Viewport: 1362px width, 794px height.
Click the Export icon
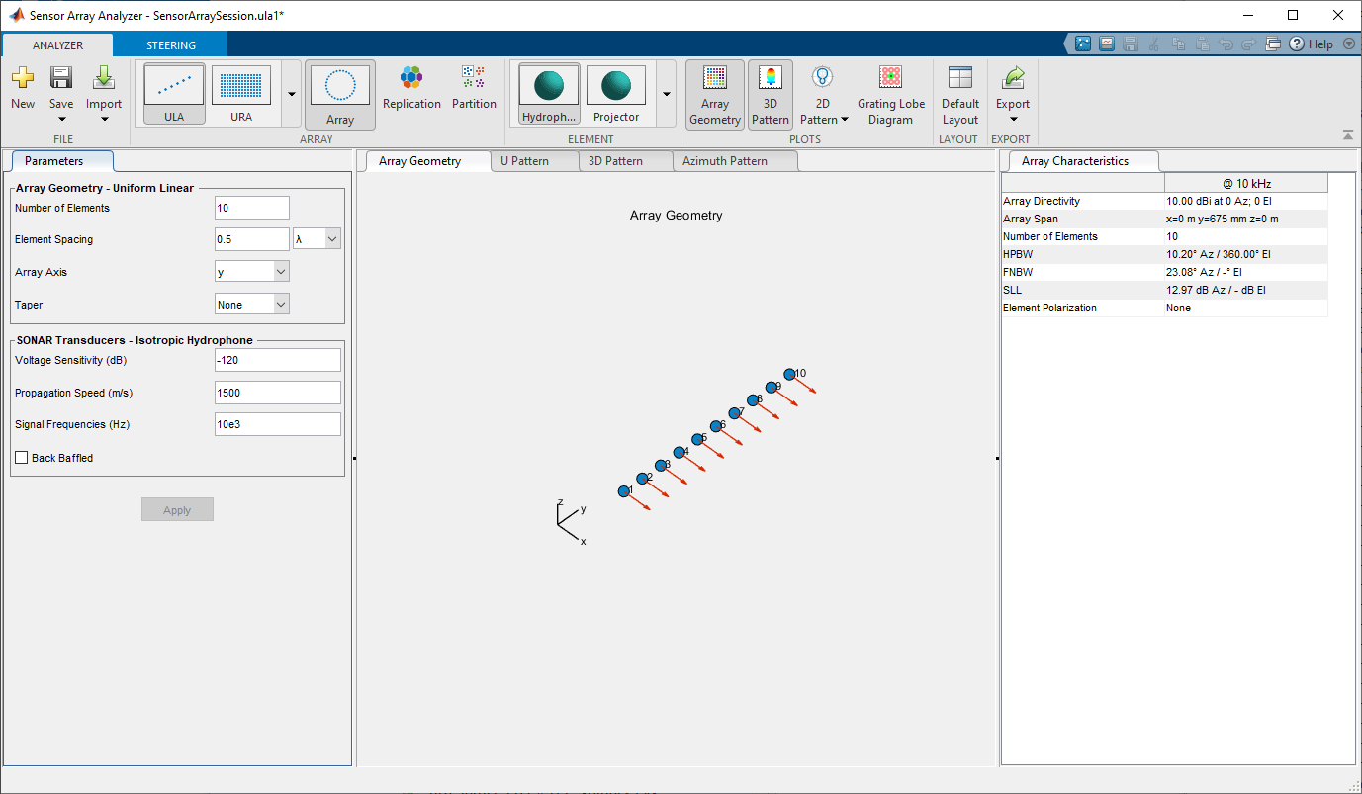1013,78
